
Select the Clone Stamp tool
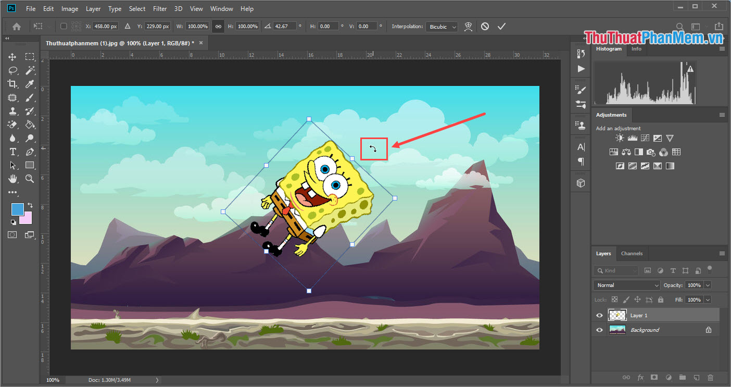[12, 110]
